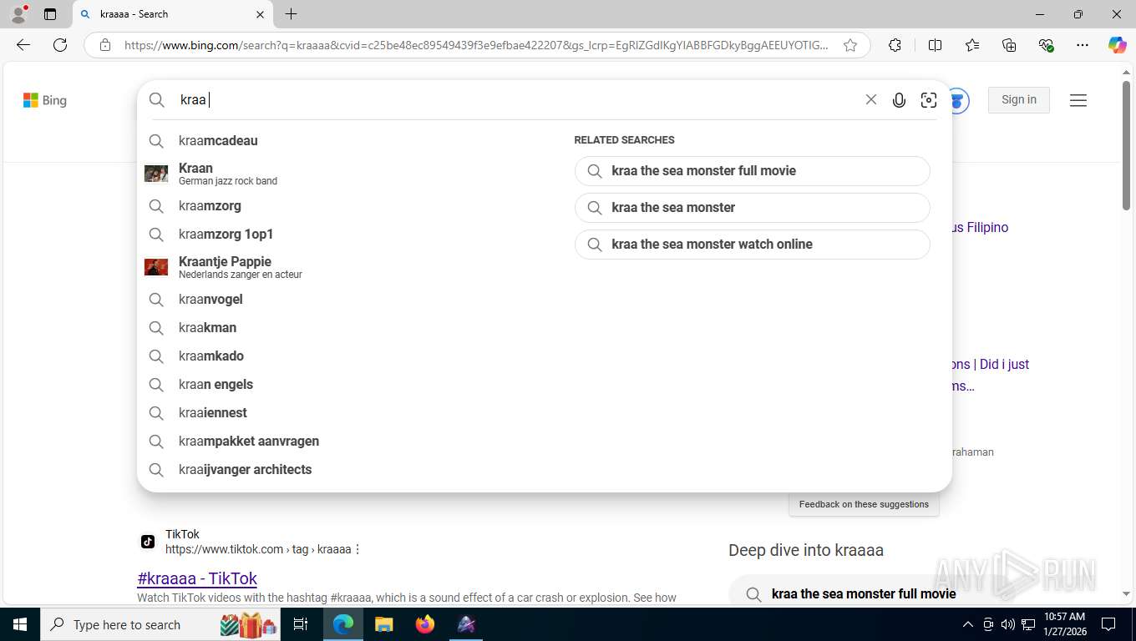1136x641 pixels.
Task: Choose related search kraa the sea monster full movie
Action: pos(752,170)
